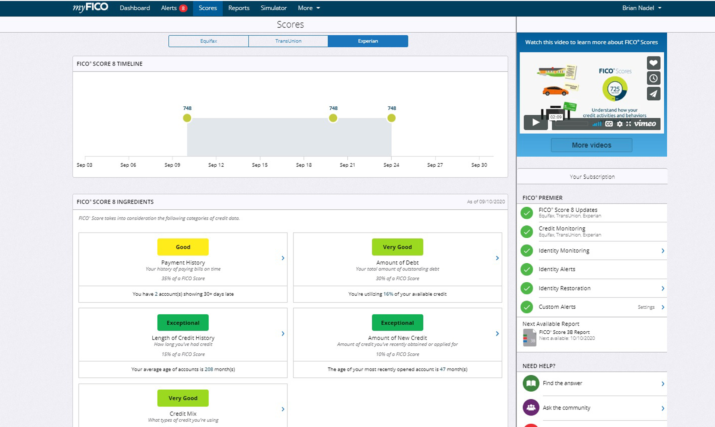Expand the Length of Credit History chevron
715x427 pixels.
[283, 334]
